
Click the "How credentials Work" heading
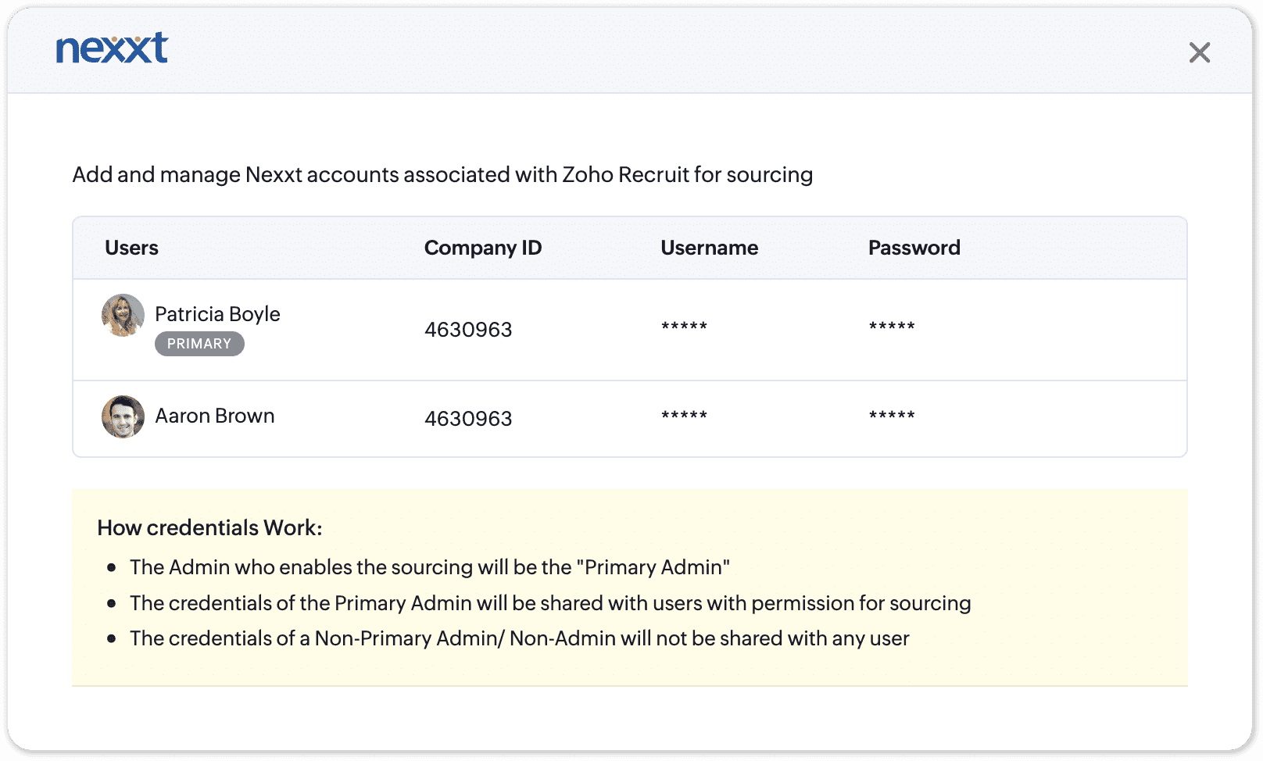pyautogui.click(x=209, y=528)
